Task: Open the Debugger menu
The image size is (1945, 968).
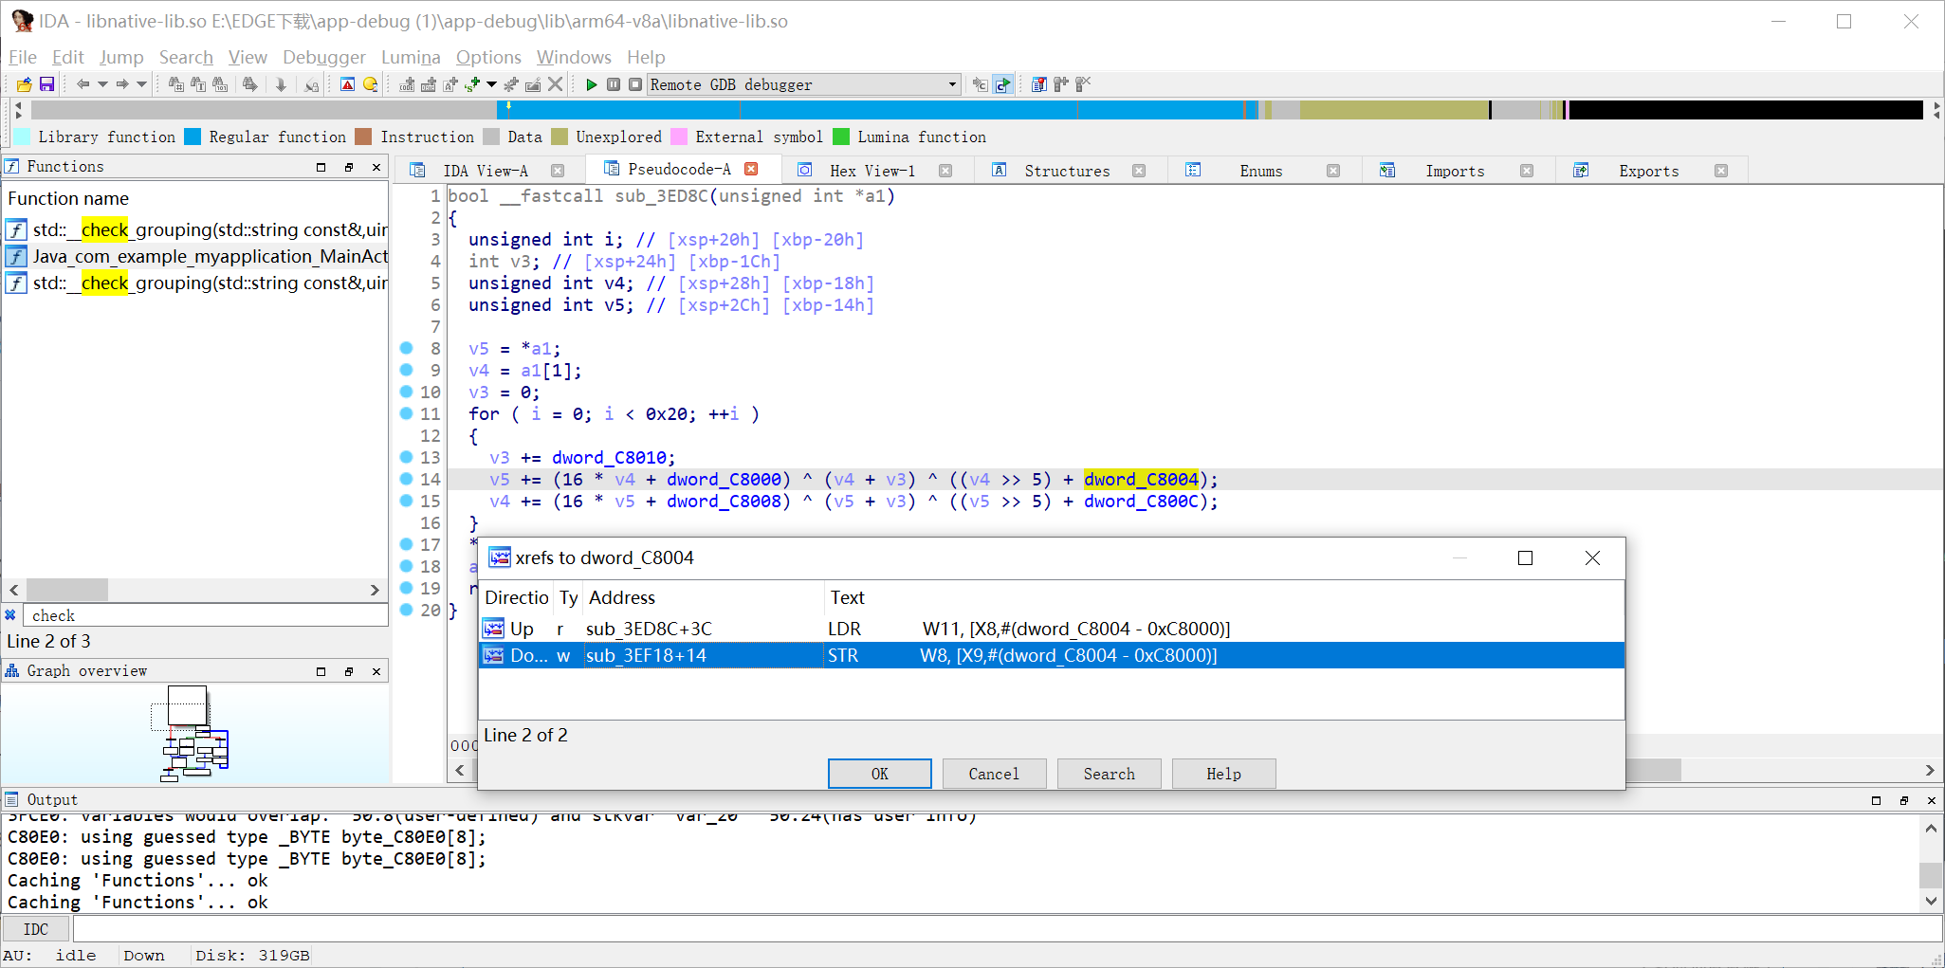Action: pos(323,57)
